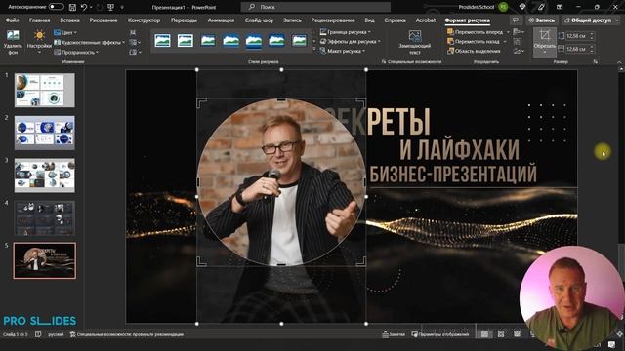
Task: Click Переместить вперед
Action: click(476, 32)
